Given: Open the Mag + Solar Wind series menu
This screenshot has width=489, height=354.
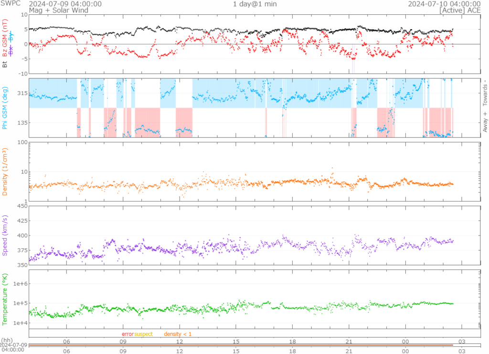Looking at the screenshot, I should click(x=58, y=10).
